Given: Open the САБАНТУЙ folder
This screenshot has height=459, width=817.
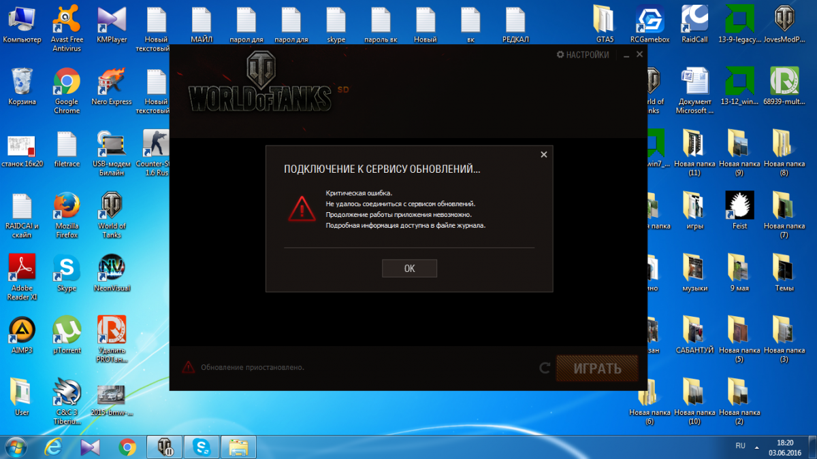Looking at the screenshot, I should [x=694, y=335].
